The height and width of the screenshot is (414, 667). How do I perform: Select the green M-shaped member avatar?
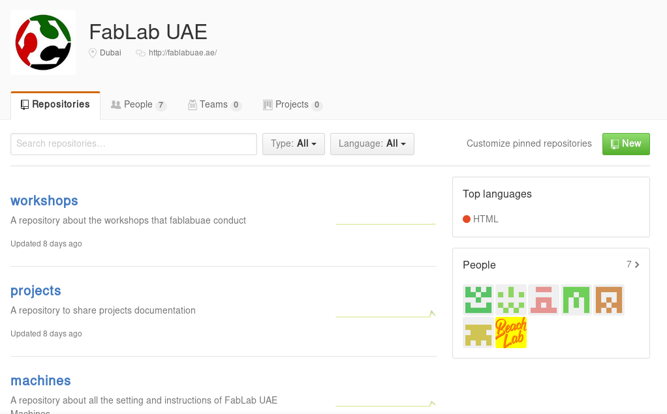(576, 300)
